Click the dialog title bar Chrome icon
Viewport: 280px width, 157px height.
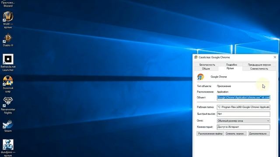(x=196, y=57)
